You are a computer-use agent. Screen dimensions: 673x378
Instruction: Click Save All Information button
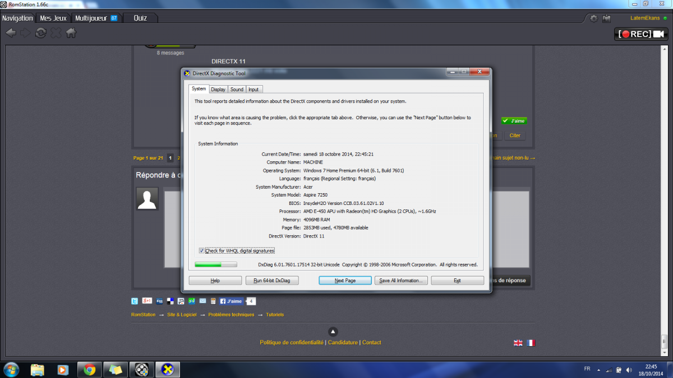(x=401, y=281)
